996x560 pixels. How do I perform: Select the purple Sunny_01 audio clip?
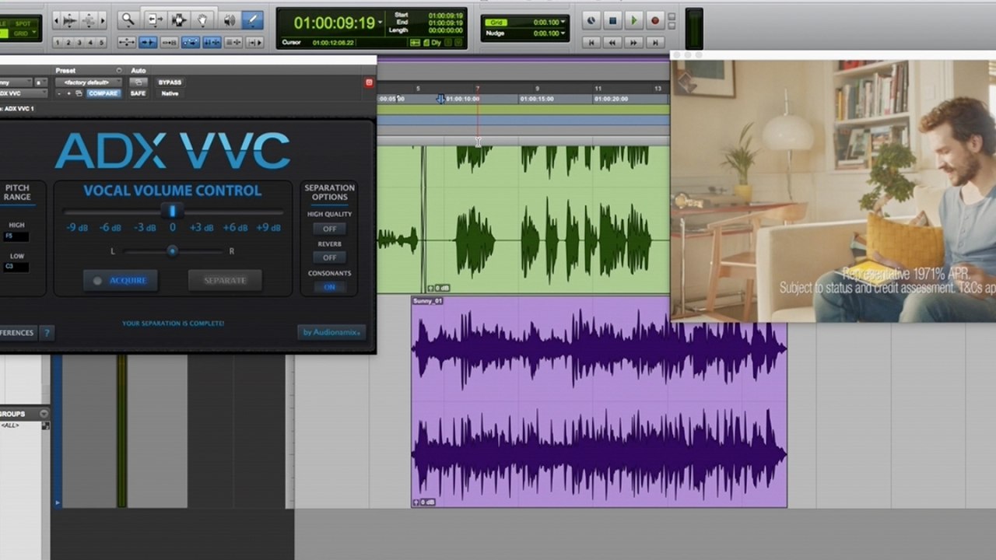(599, 401)
